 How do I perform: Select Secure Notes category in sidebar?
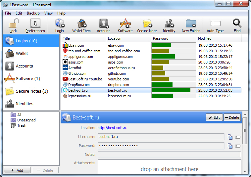point(32,91)
